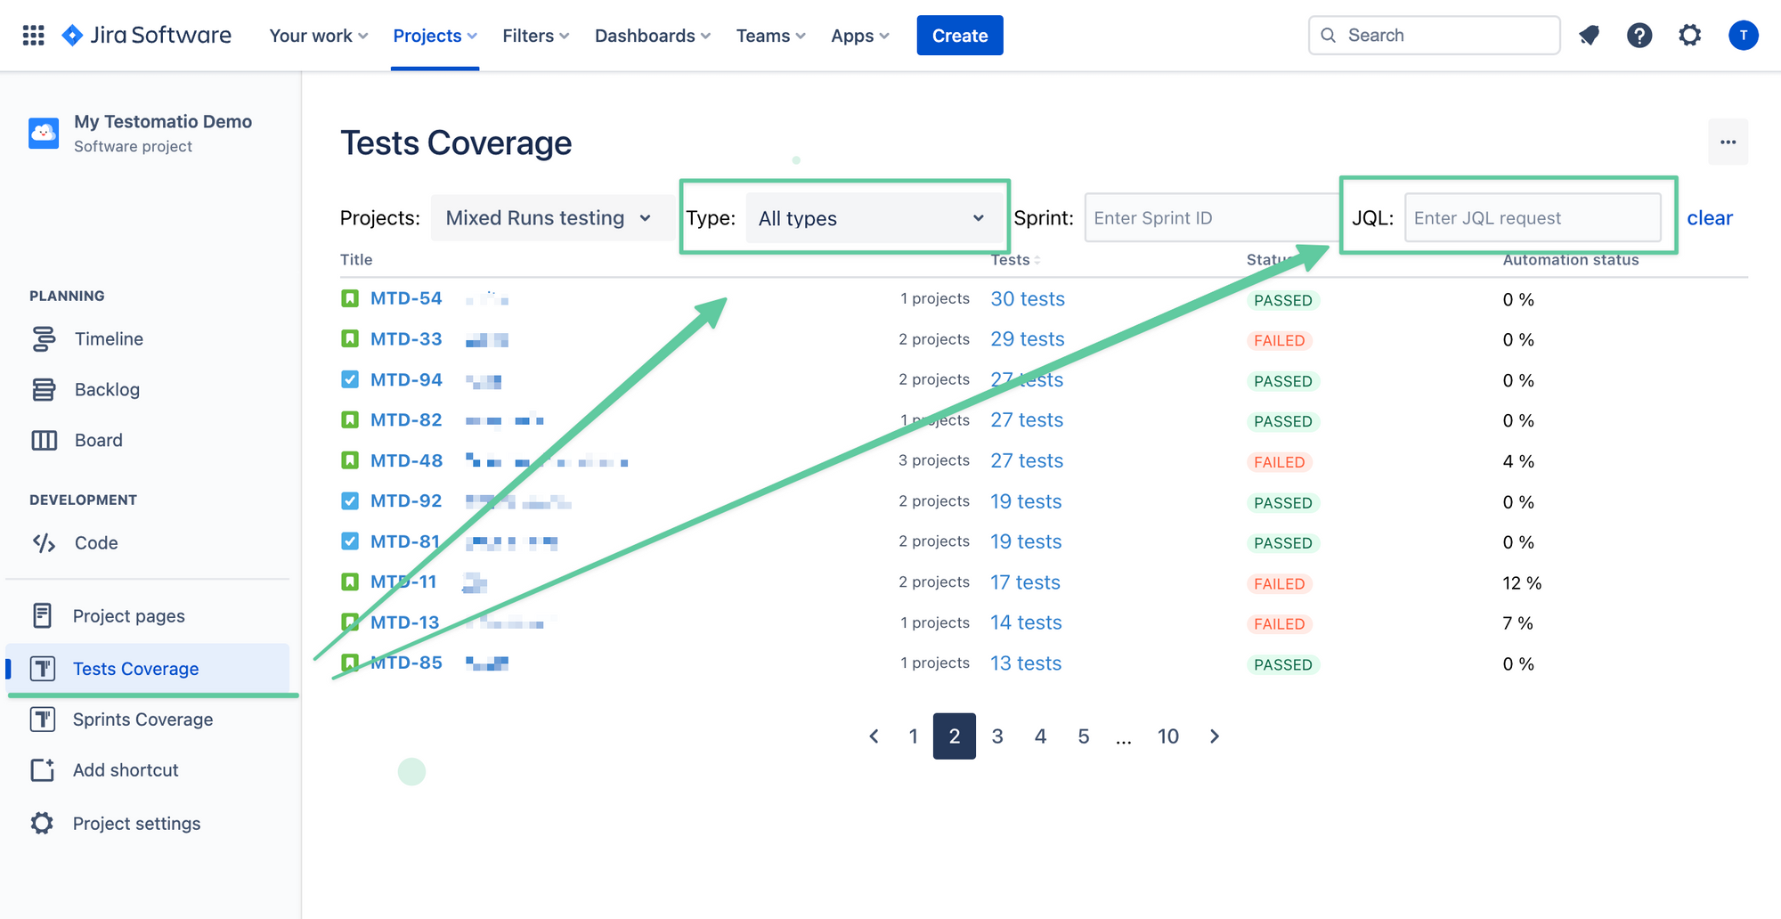Open the Mixed Runs testing projects dropdown
This screenshot has height=919, width=1781.
click(x=552, y=218)
